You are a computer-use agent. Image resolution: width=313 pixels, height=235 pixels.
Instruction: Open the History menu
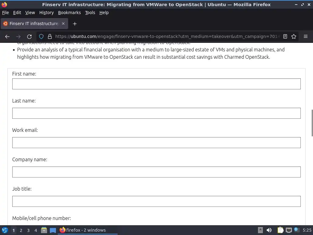point(46,13)
